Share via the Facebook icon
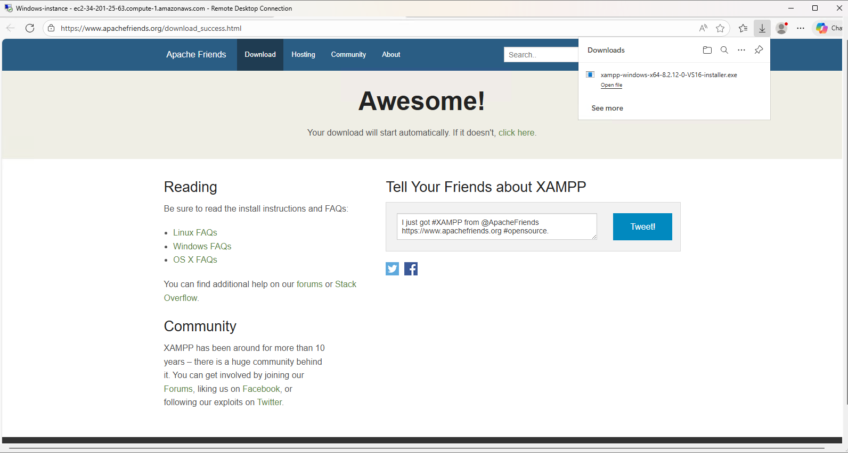This screenshot has height=453, width=848. pyautogui.click(x=411, y=269)
